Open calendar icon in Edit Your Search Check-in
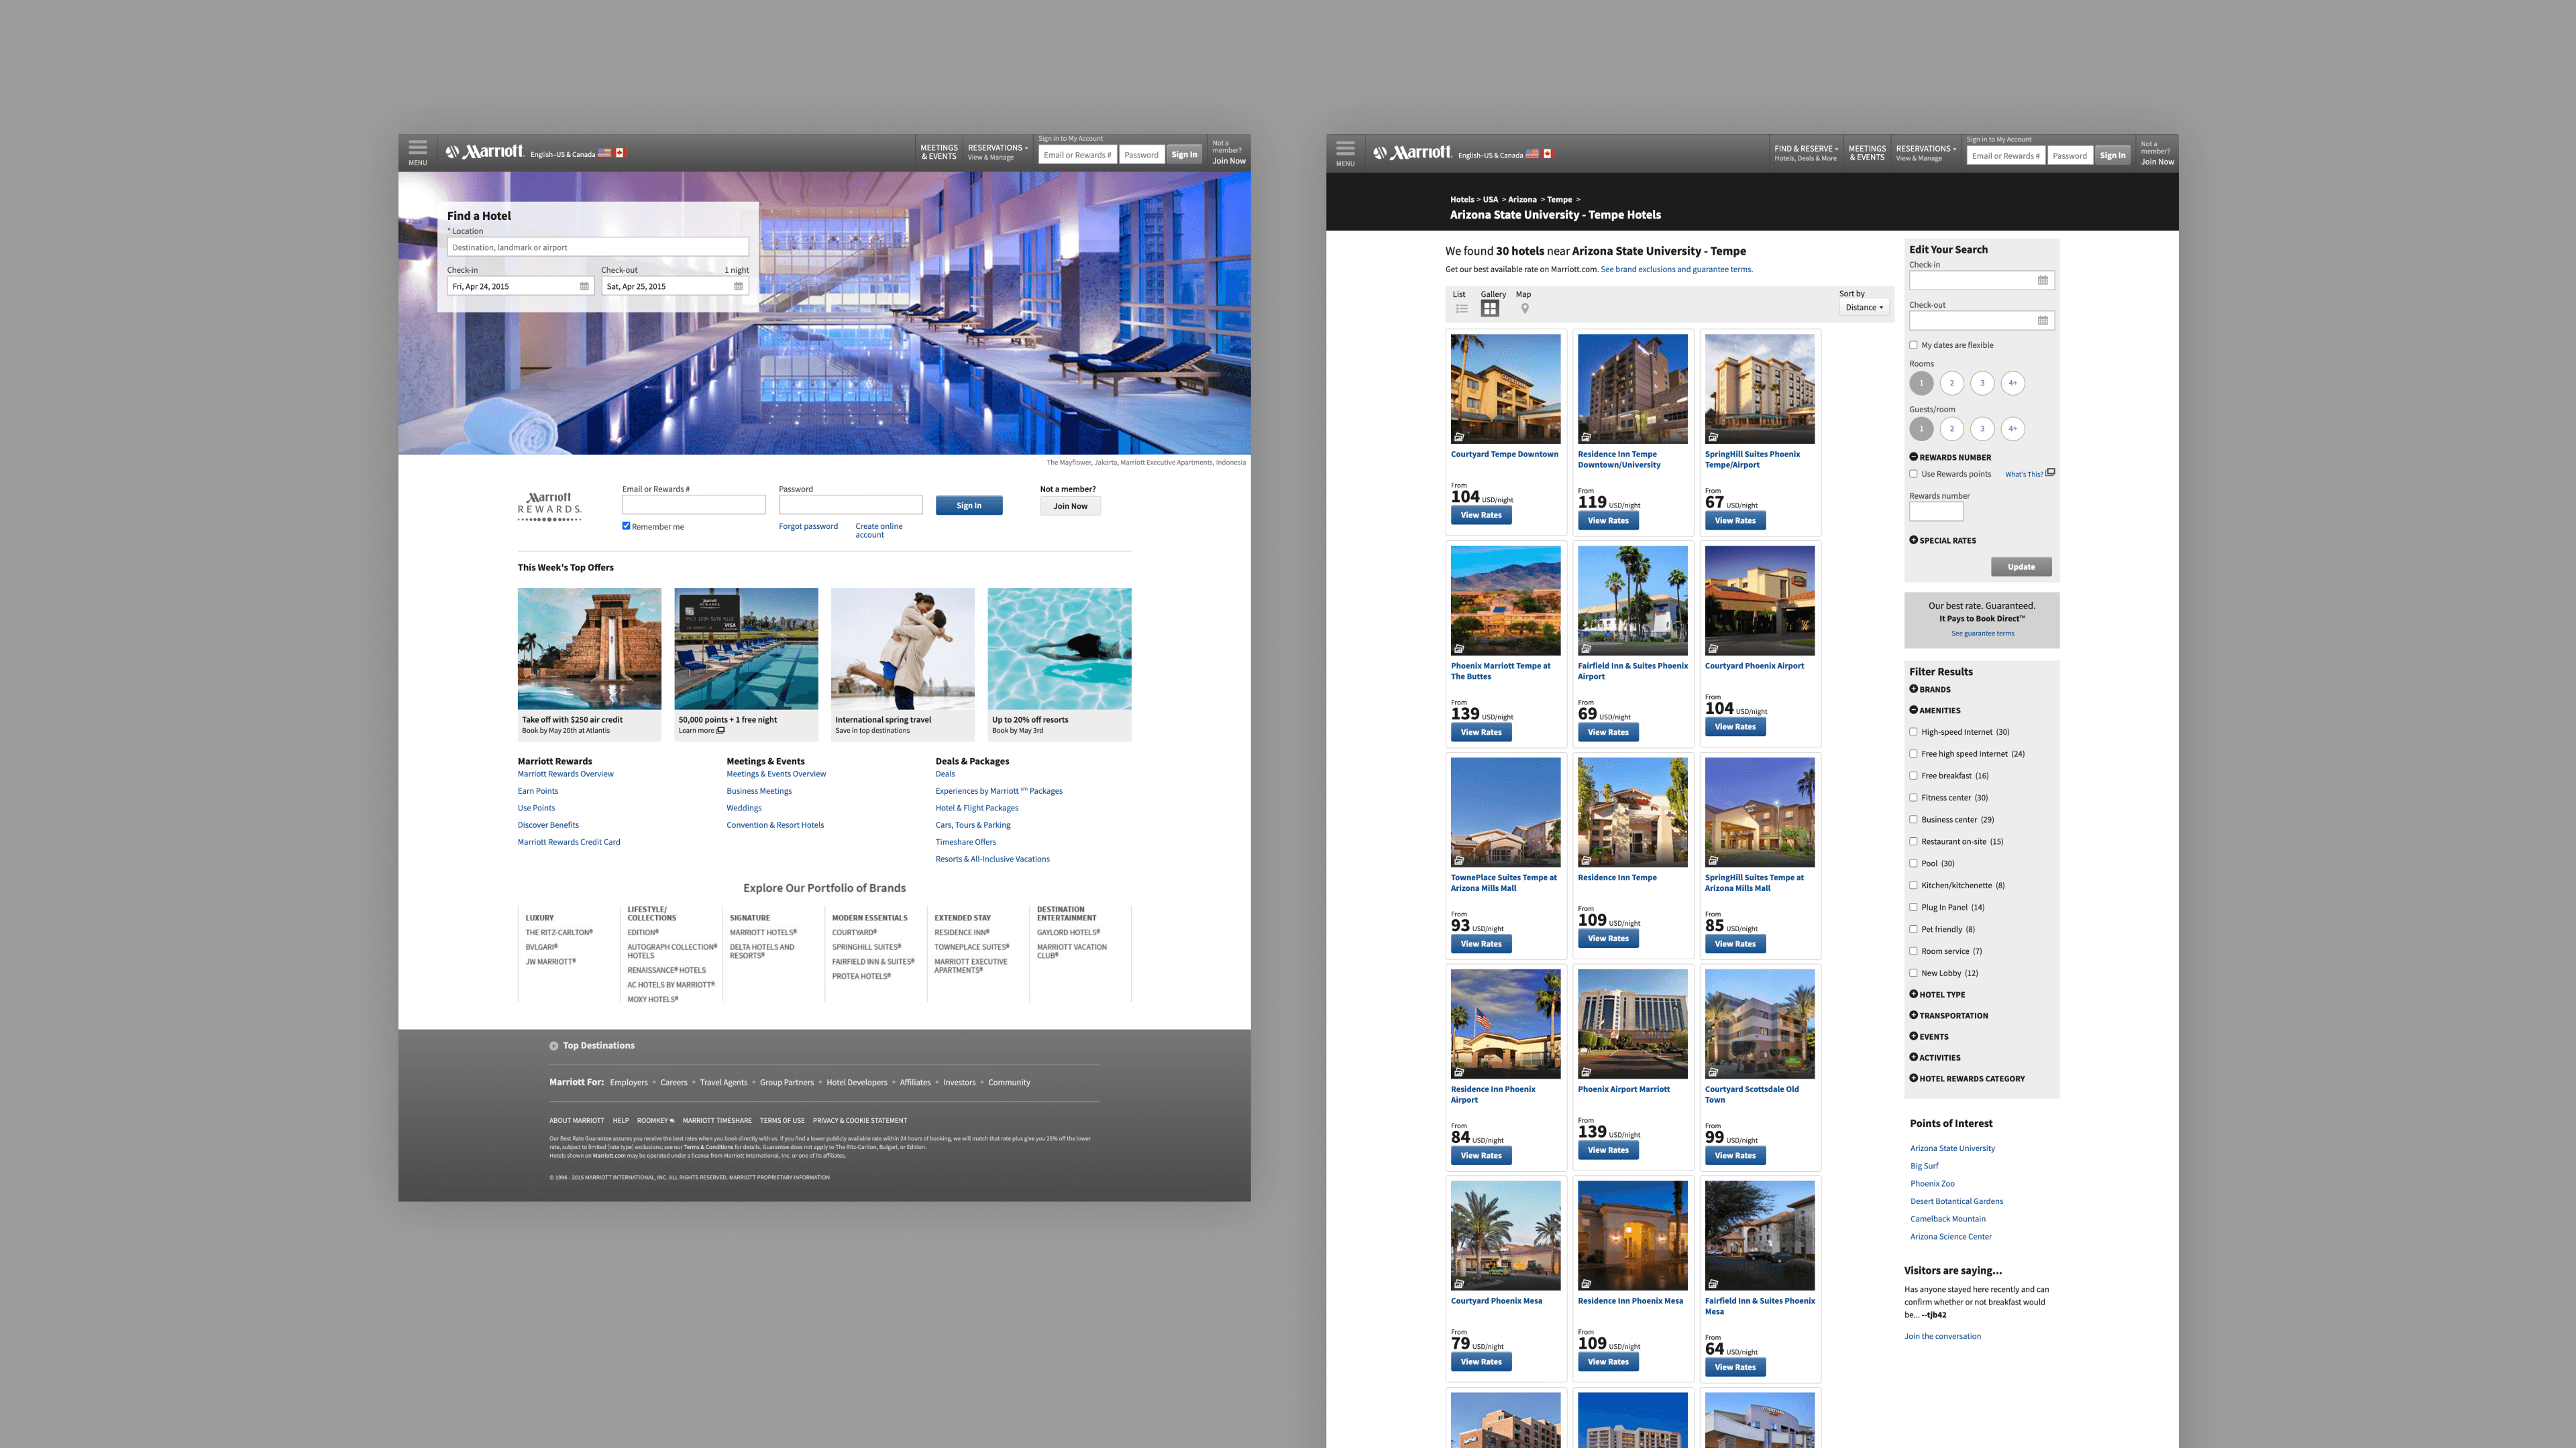2576x1448 pixels. click(x=2043, y=281)
